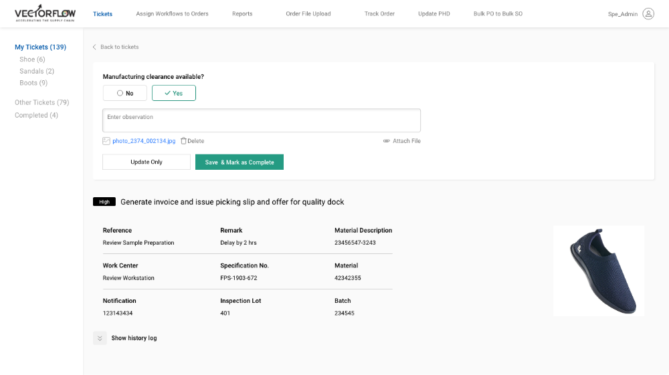Image resolution: width=669 pixels, height=375 pixels.
Task: Click the VectorFlow logo
Action: pos(45,13)
